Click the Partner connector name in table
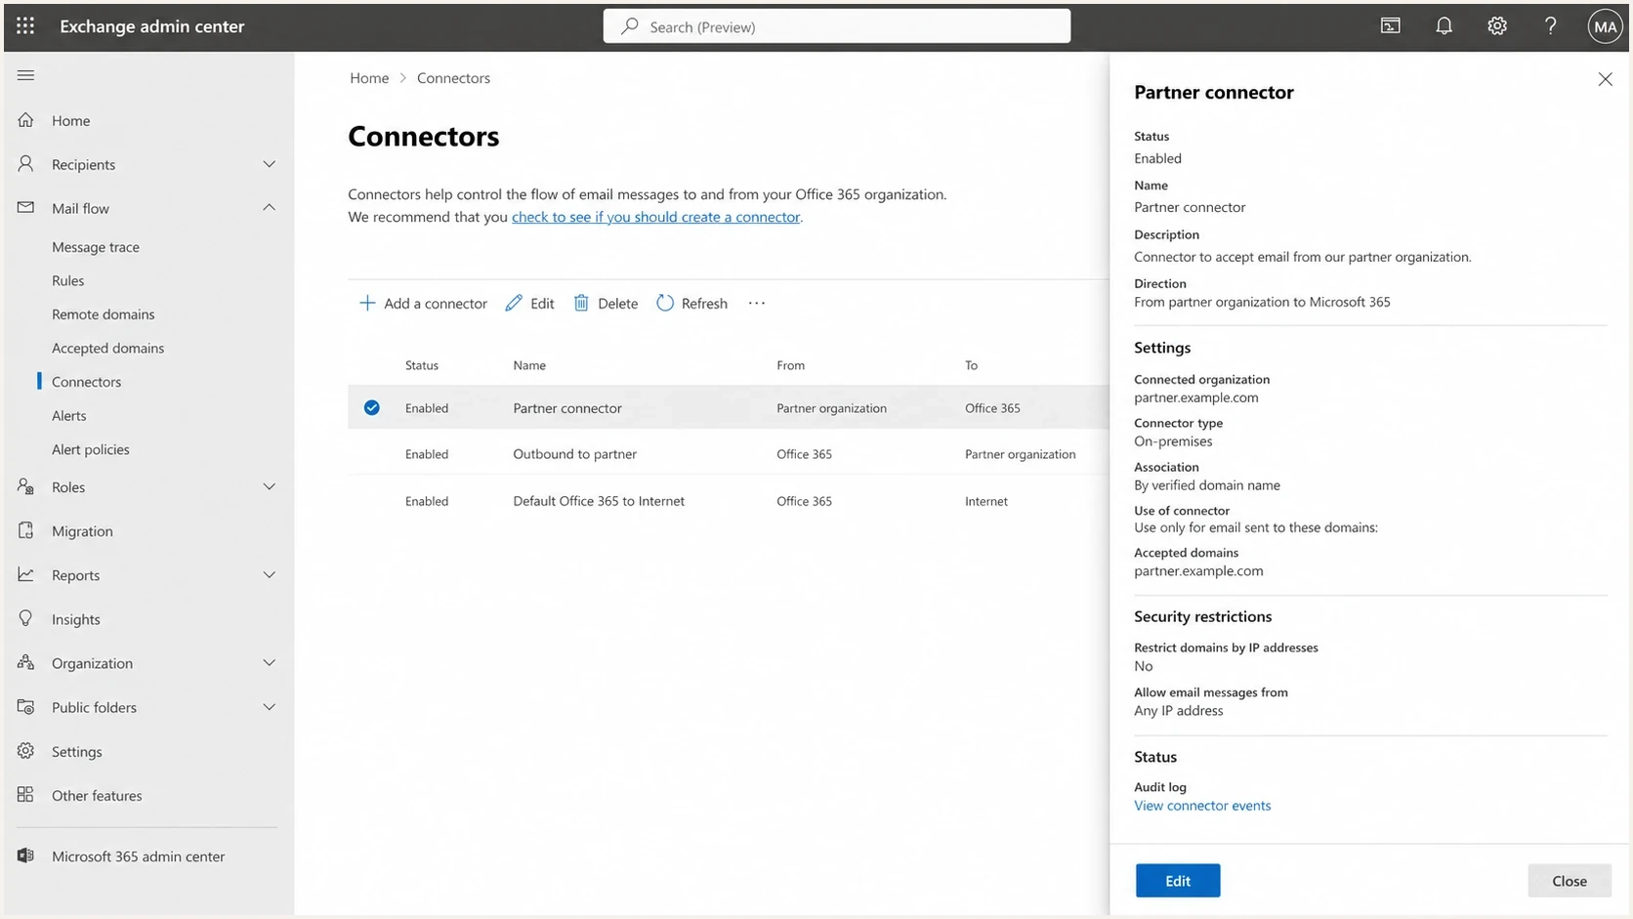This screenshot has height=919, width=1633. [x=567, y=408]
